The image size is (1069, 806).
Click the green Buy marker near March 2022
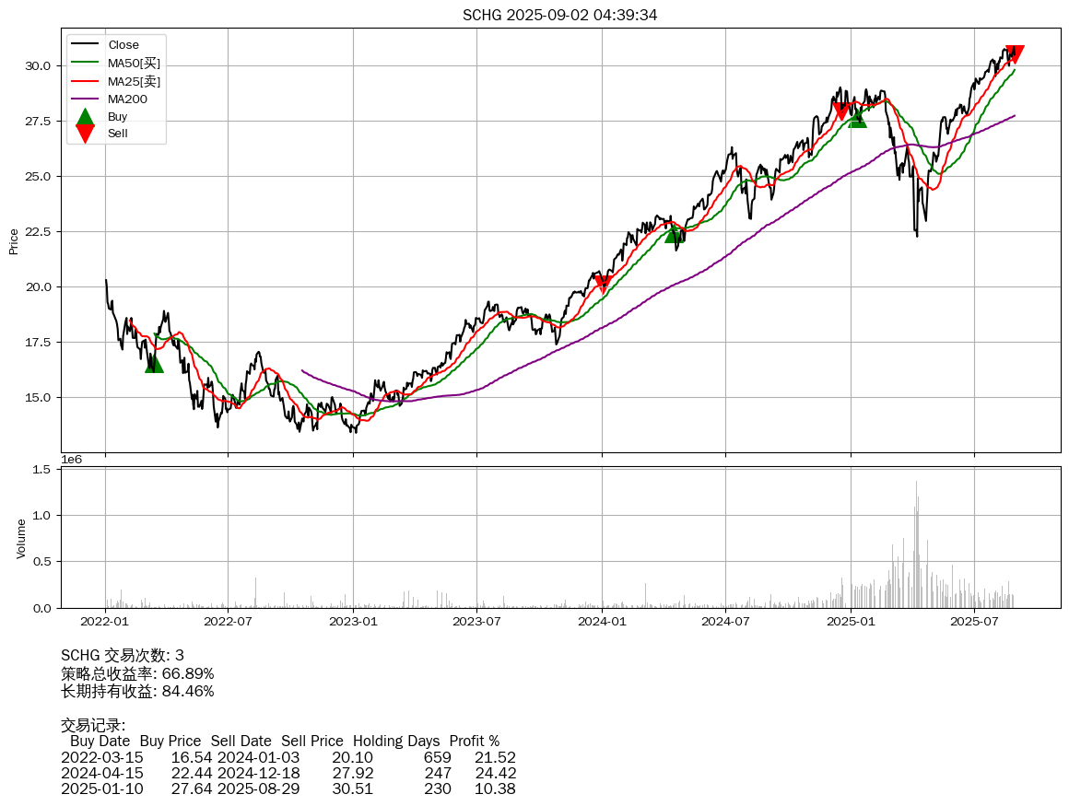154,364
